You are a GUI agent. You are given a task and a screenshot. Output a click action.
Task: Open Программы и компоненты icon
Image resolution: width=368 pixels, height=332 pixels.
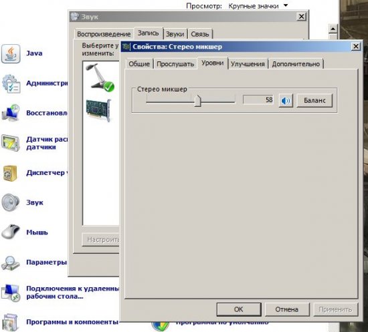pyautogui.click(x=10, y=323)
